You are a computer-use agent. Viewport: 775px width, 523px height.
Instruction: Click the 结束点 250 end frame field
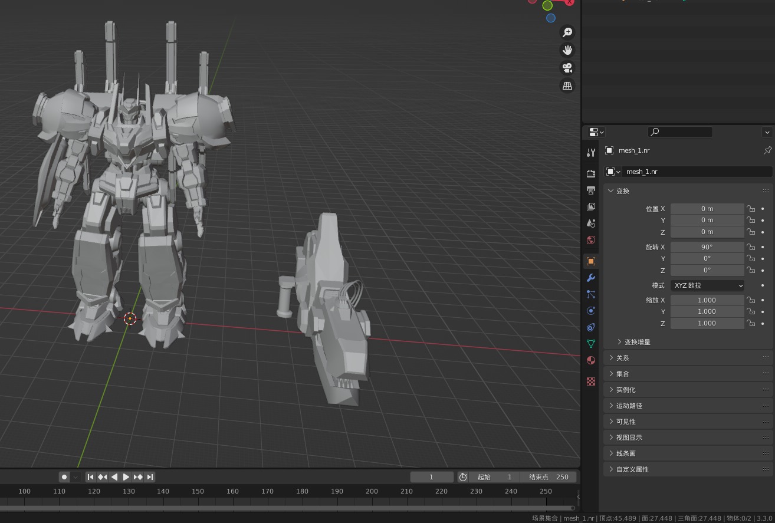549,477
